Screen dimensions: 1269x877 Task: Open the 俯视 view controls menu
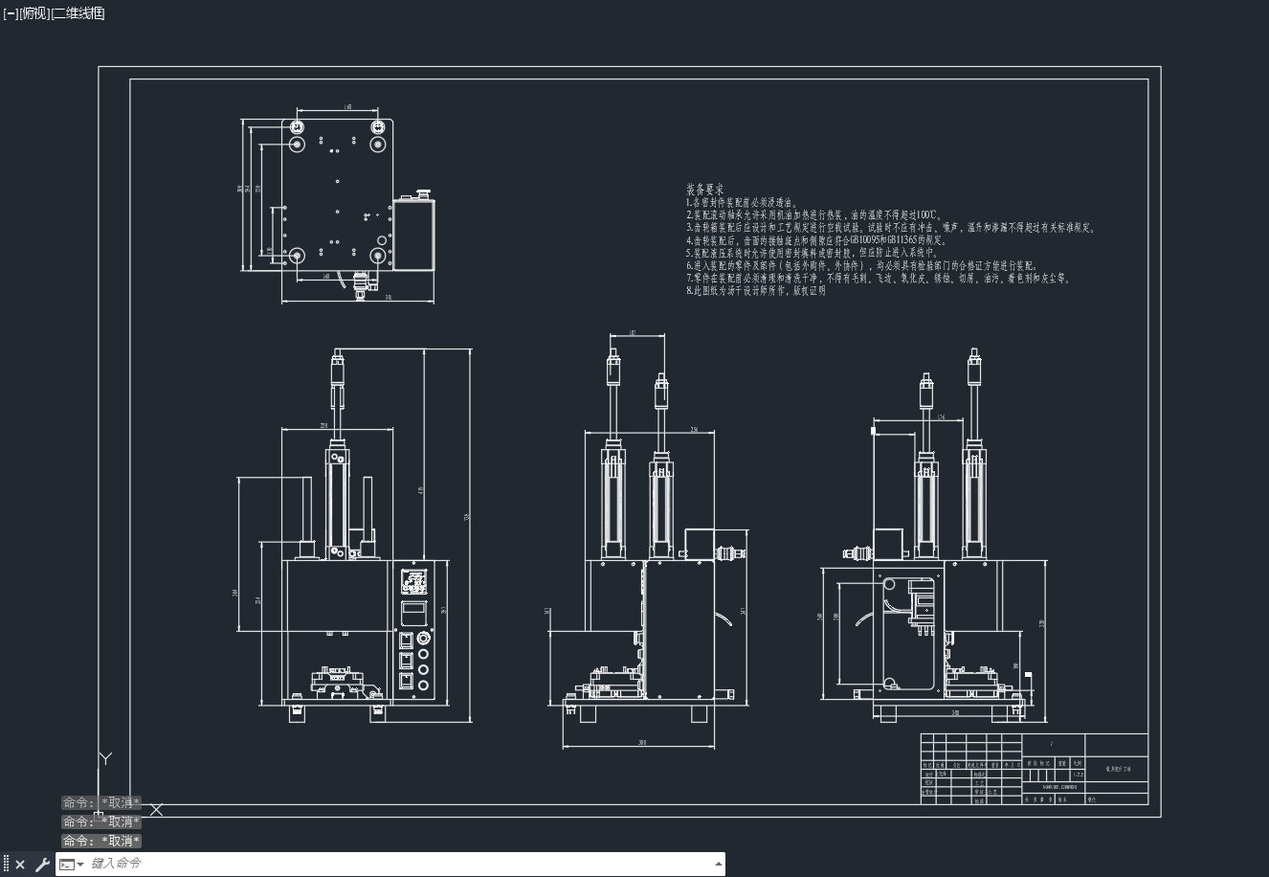click(34, 13)
